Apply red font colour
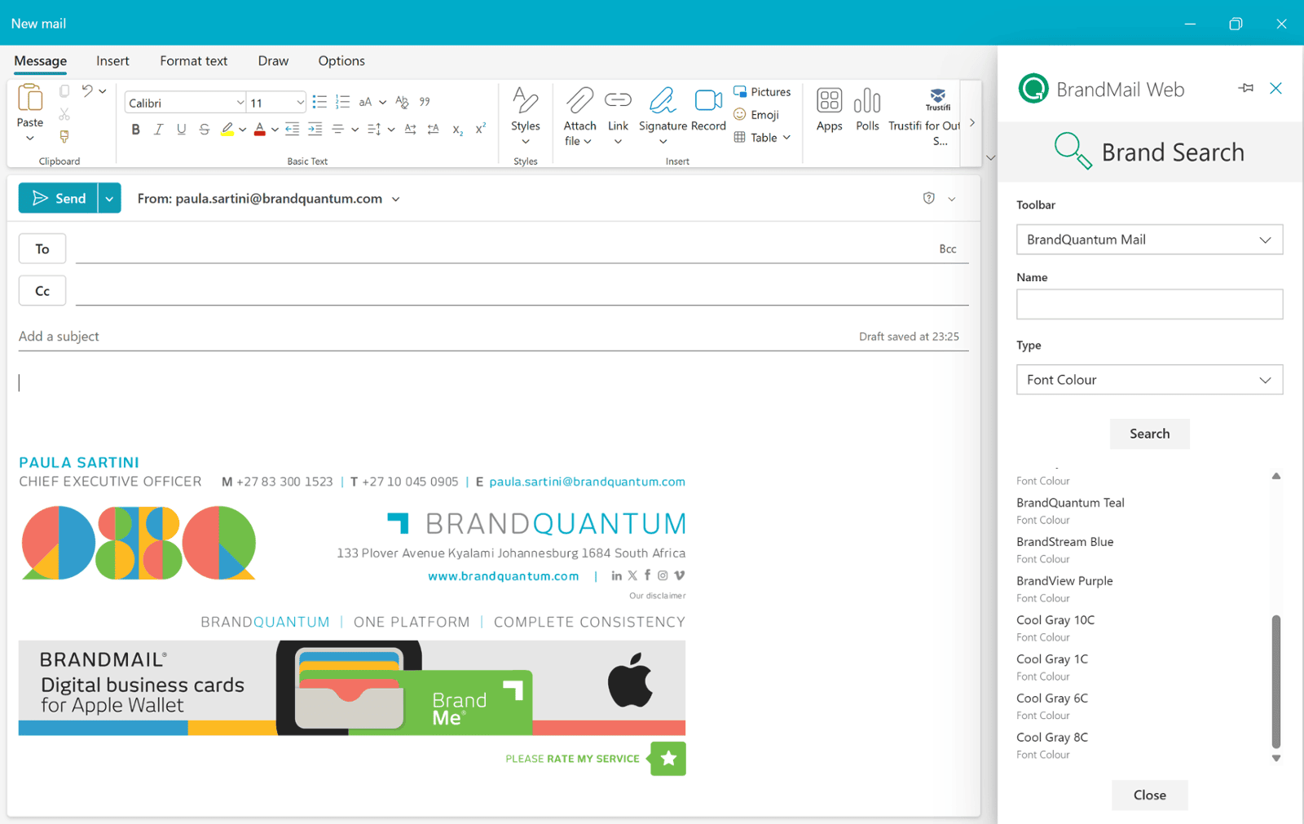This screenshot has height=824, width=1304. (x=259, y=130)
